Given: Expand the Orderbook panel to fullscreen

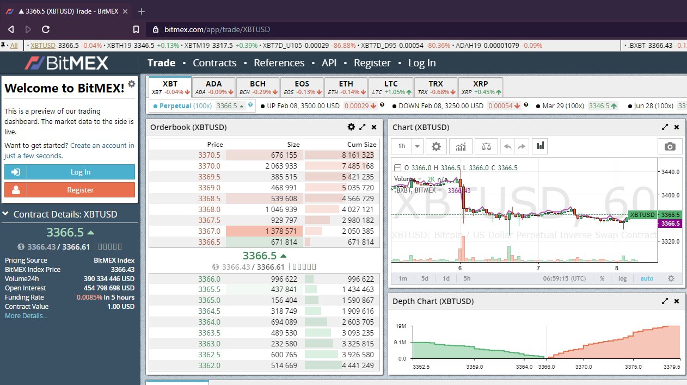Looking at the screenshot, I should [363, 127].
